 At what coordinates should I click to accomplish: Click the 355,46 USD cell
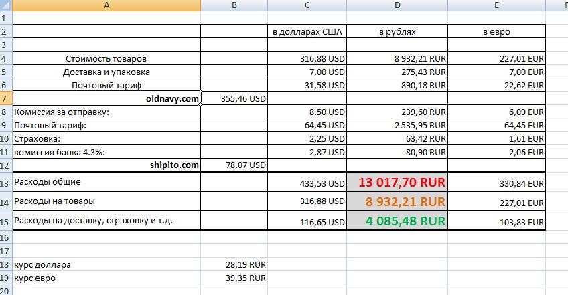pos(233,99)
